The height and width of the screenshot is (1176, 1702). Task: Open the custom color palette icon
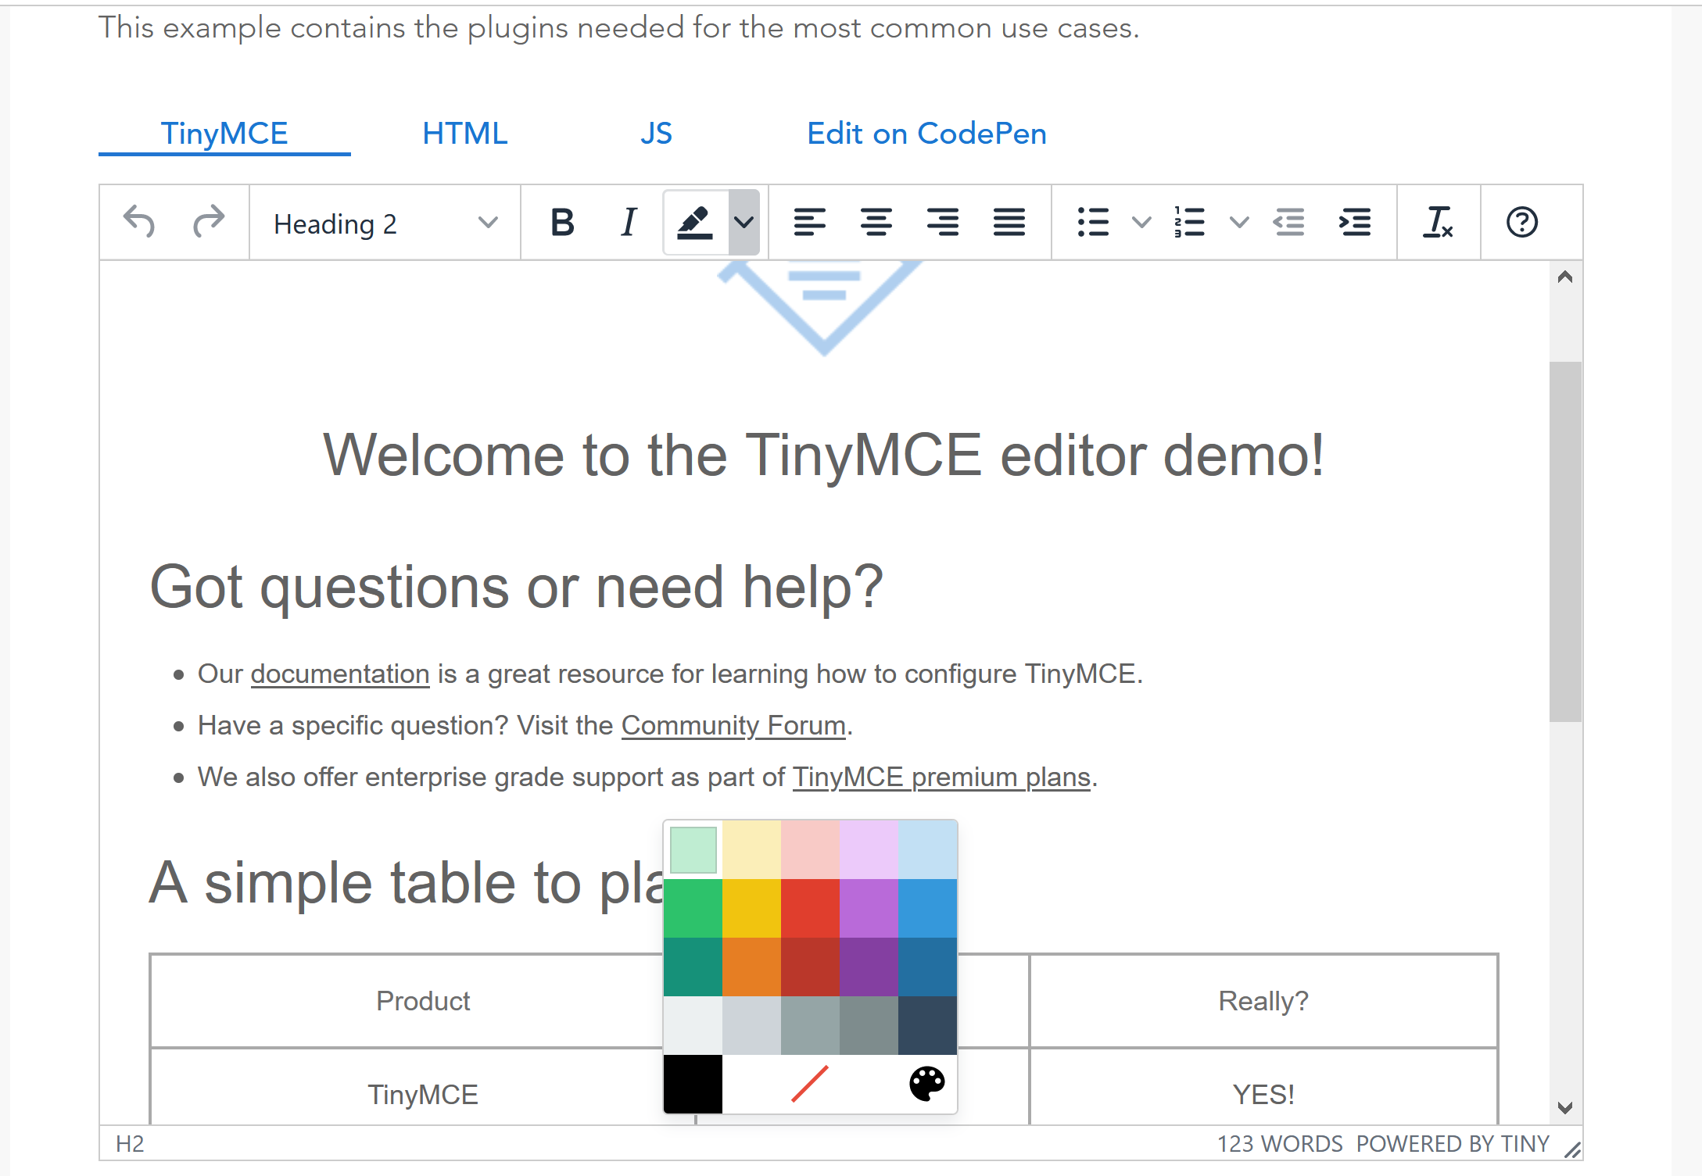(927, 1084)
